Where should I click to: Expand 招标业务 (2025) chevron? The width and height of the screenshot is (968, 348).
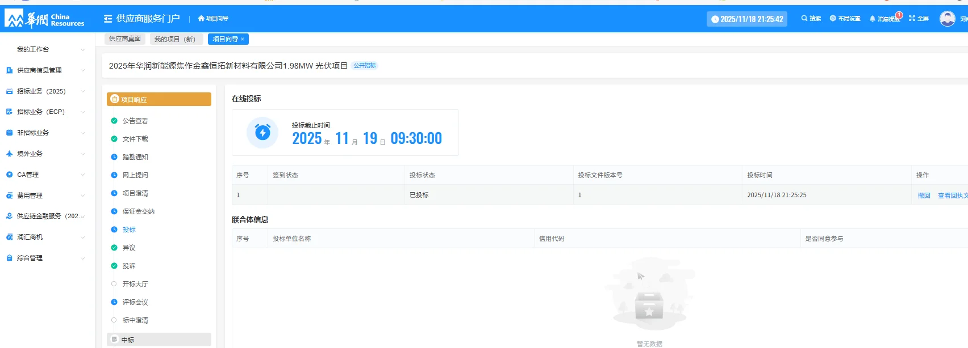83,91
